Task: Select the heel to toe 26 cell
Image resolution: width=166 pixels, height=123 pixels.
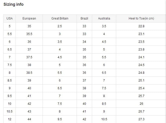Action: [x=141, y=104]
